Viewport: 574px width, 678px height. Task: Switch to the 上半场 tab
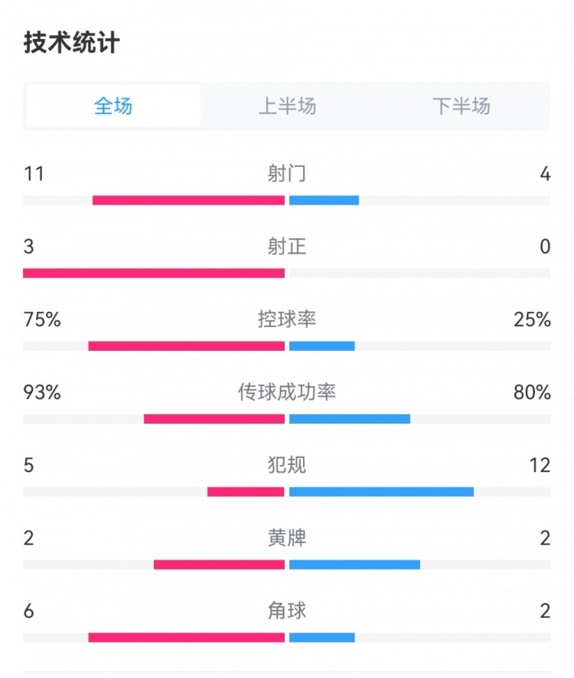click(x=287, y=106)
